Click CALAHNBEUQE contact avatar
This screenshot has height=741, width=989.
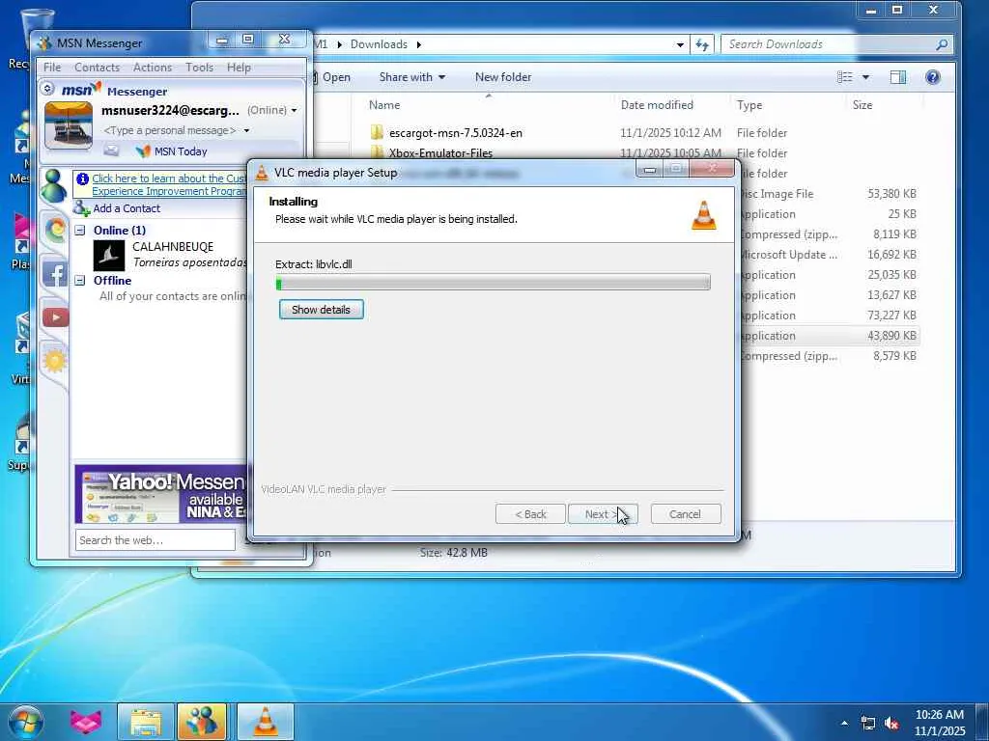click(x=108, y=255)
